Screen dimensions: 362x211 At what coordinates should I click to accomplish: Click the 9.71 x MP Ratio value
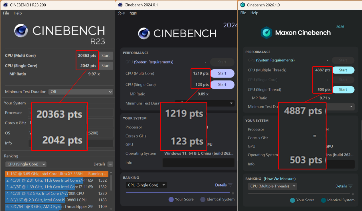[x=325, y=98]
